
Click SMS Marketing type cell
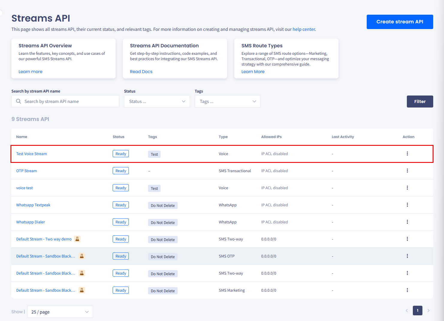coord(232,290)
